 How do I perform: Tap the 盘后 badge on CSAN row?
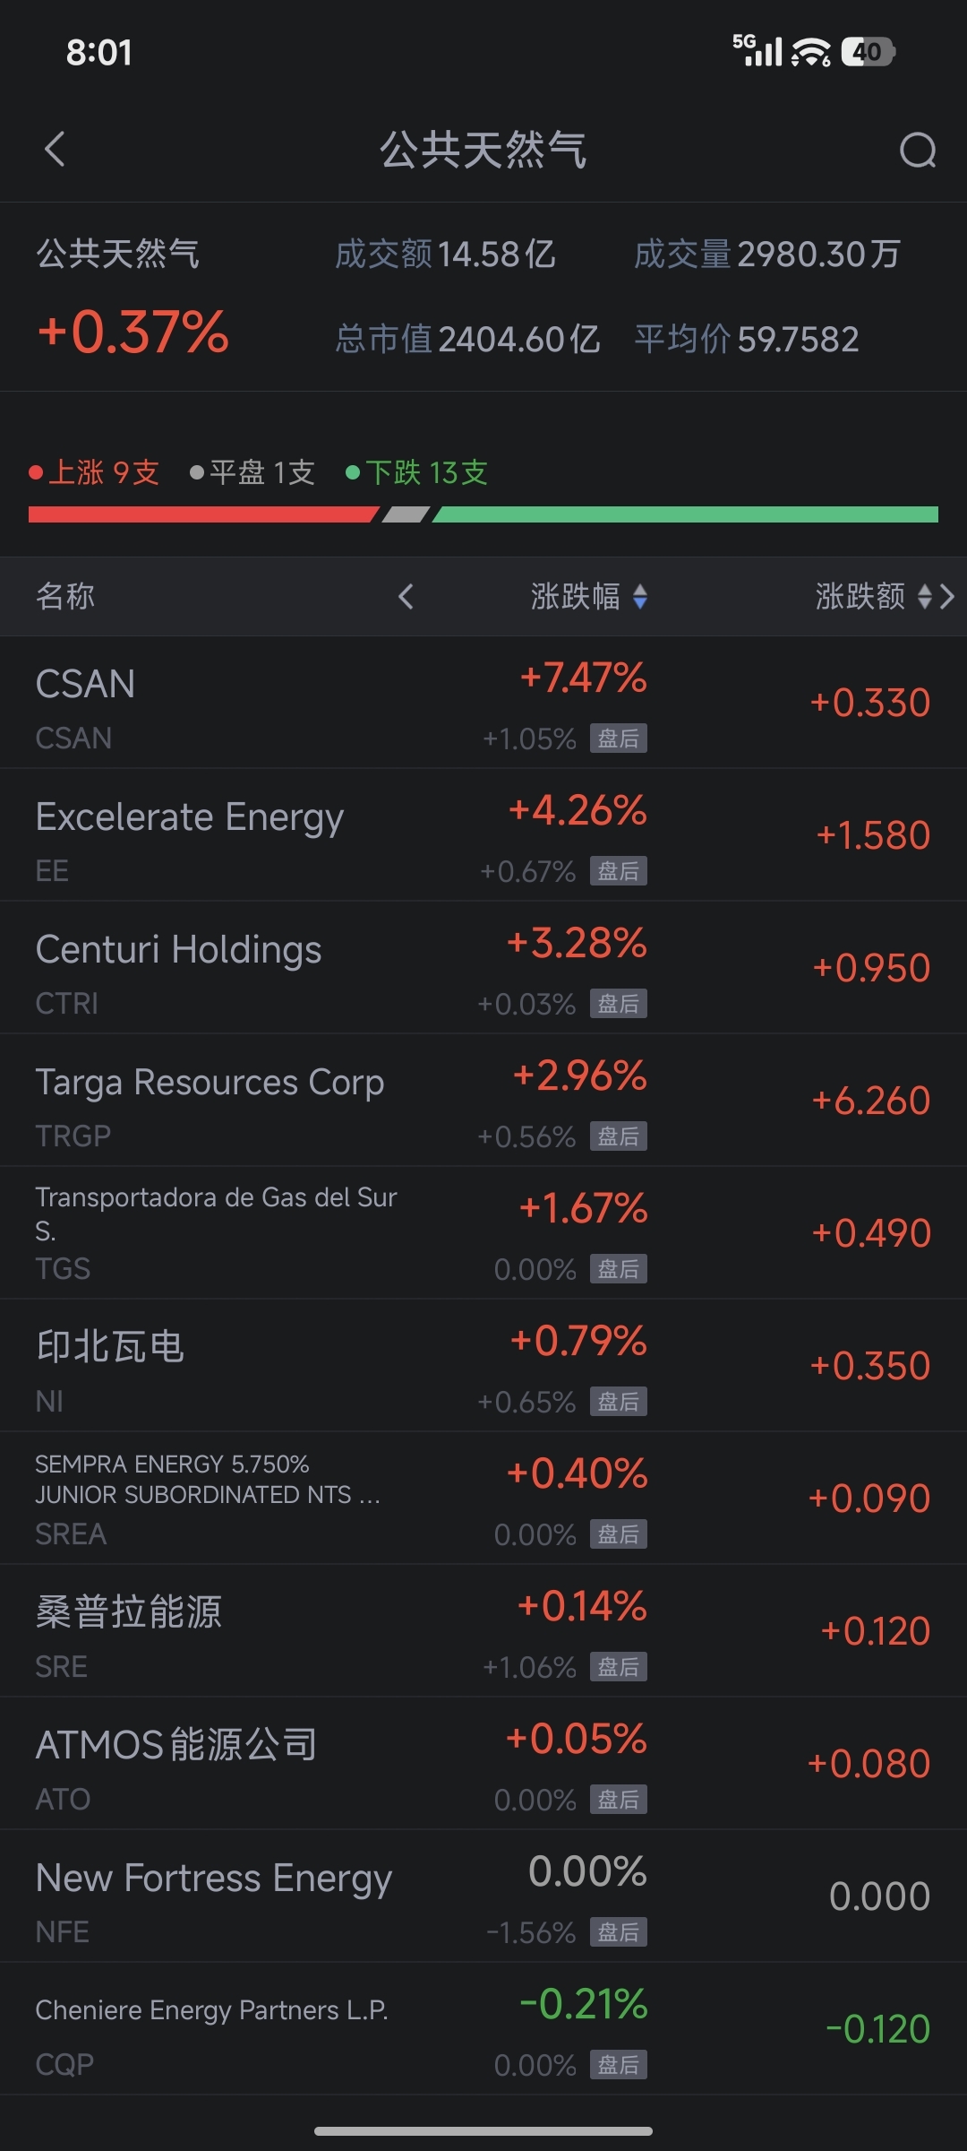tap(619, 739)
